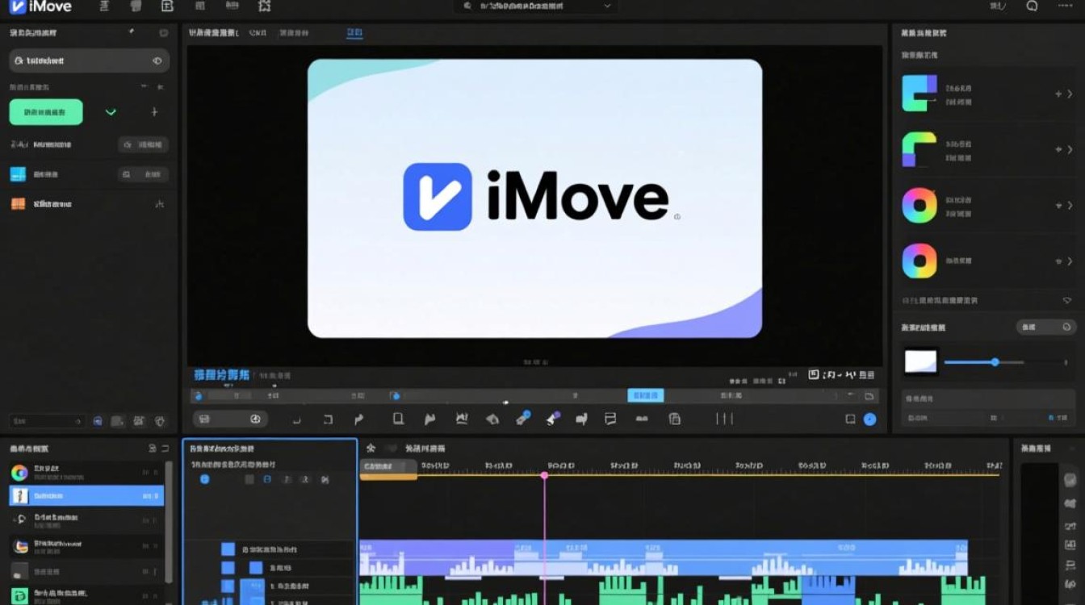This screenshot has height=605, width=1085.
Task: Expand the green chevron next to the green button
Action: click(111, 112)
